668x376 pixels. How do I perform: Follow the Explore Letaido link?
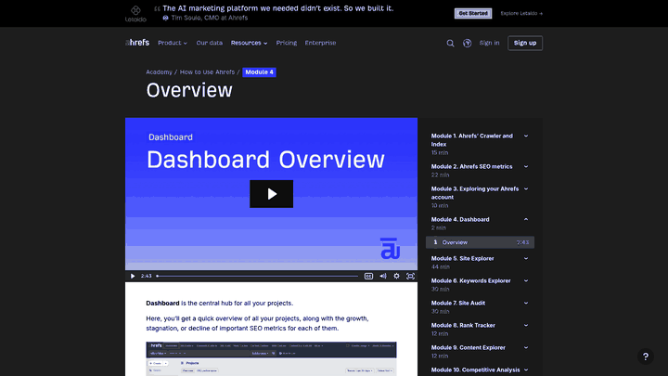(x=521, y=14)
